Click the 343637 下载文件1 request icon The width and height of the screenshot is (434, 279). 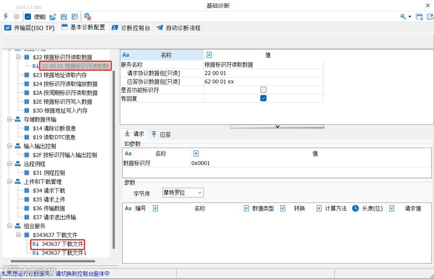click(35, 253)
